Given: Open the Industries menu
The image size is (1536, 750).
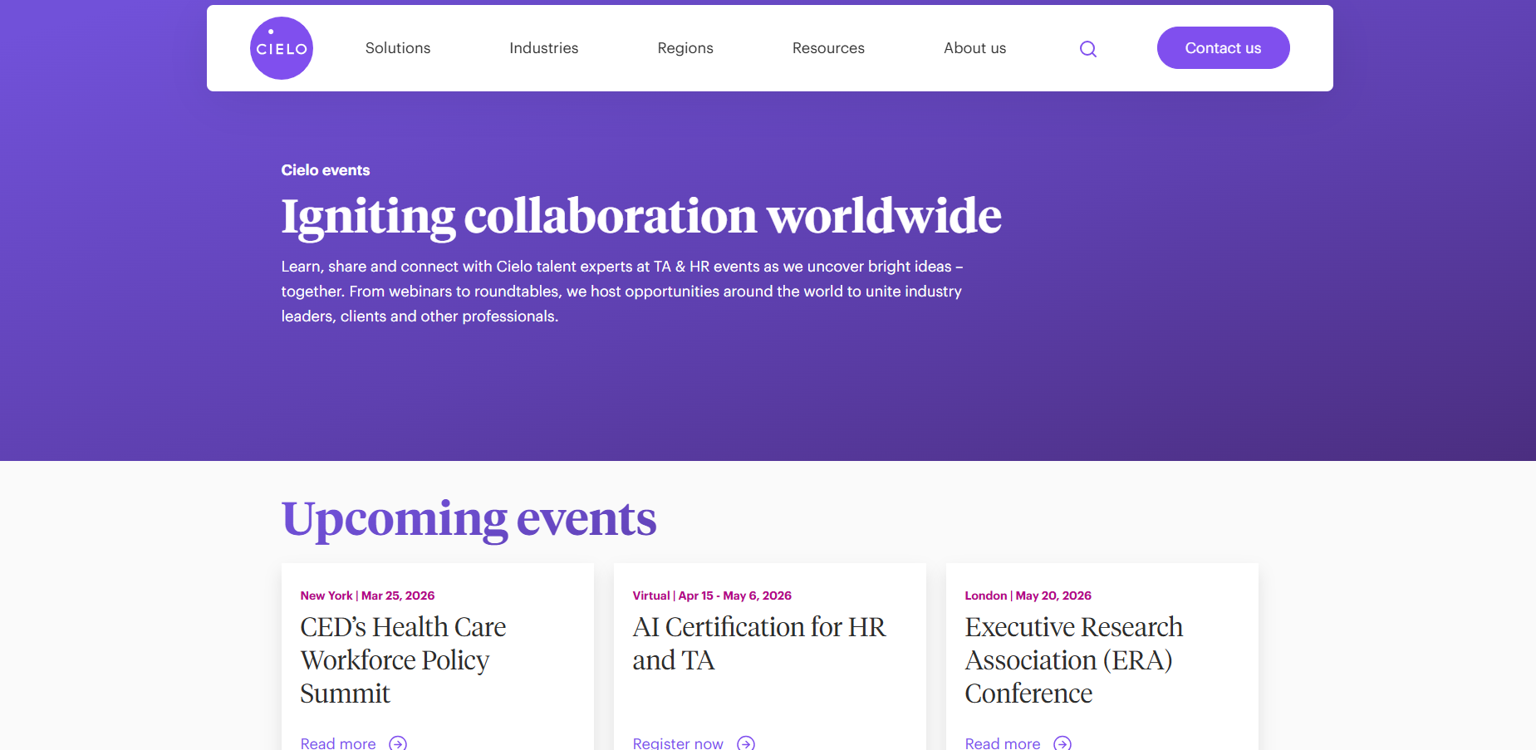Looking at the screenshot, I should pyautogui.click(x=544, y=48).
